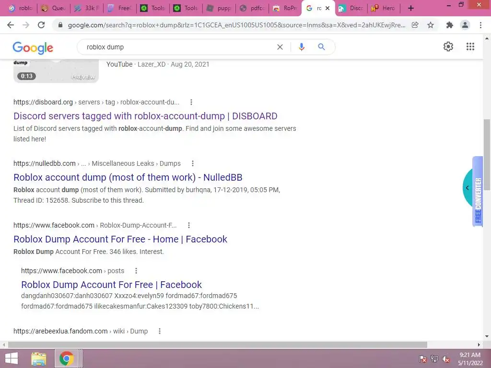The height and width of the screenshot is (368, 491).
Task: Open Chrome's three-dot menu
Action: point(480,25)
